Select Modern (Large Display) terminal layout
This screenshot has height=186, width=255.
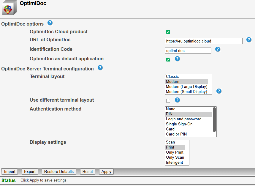click(x=186, y=87)
